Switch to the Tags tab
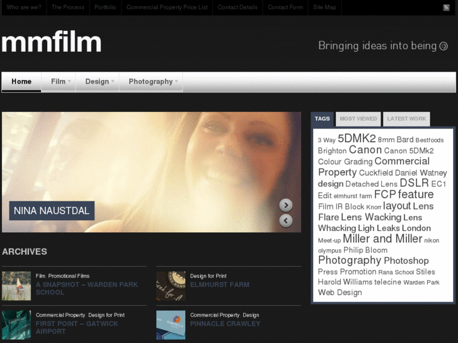 coord(322,119)
